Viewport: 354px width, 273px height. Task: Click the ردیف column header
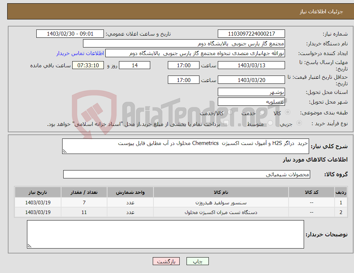click(x=341, y=192)
